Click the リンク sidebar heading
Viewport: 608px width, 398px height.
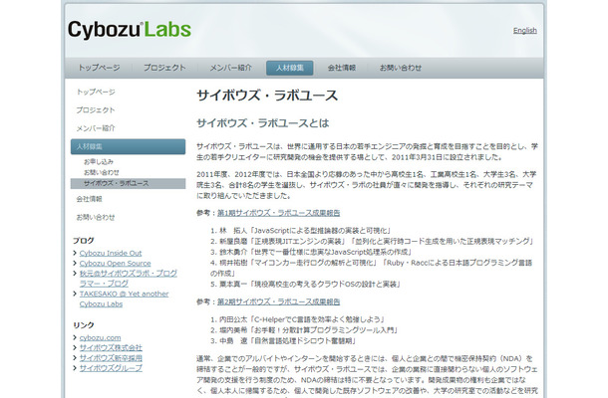coord(84,325)
